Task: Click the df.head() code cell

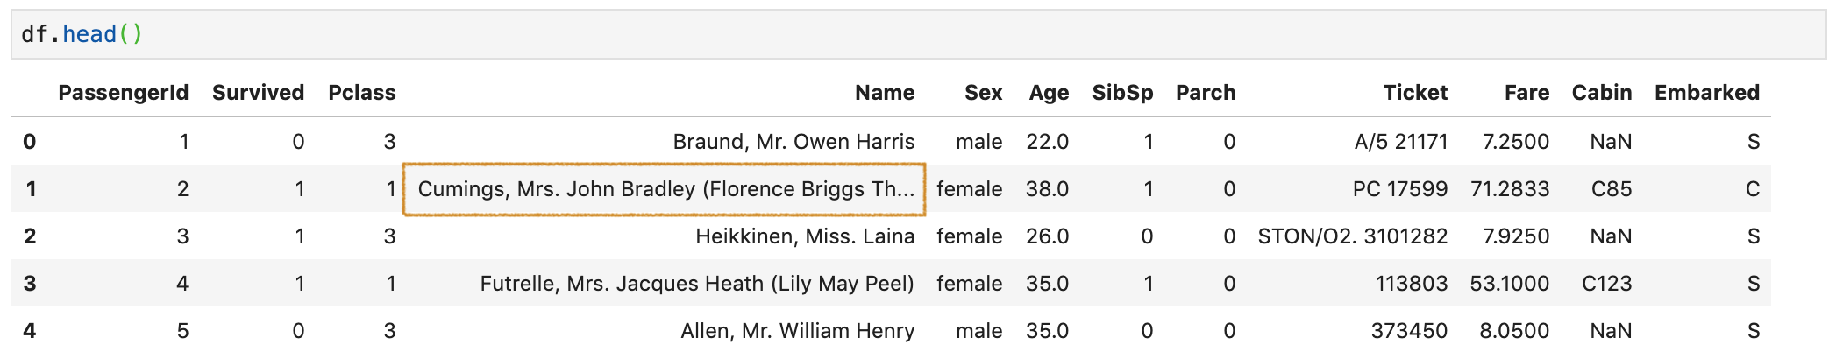Action: 918,34
